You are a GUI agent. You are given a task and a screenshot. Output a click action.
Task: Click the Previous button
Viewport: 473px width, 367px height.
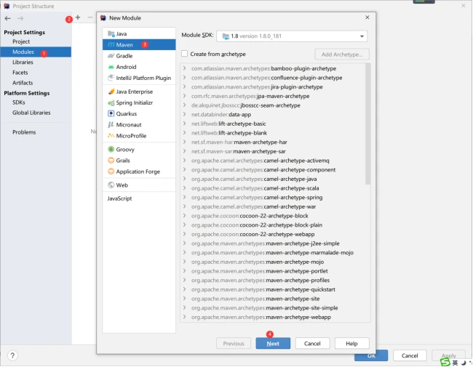coord(234,343)
